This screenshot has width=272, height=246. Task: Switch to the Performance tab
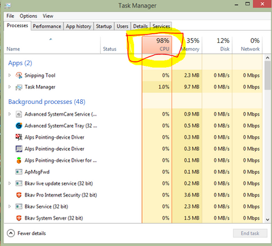point(47,27)
